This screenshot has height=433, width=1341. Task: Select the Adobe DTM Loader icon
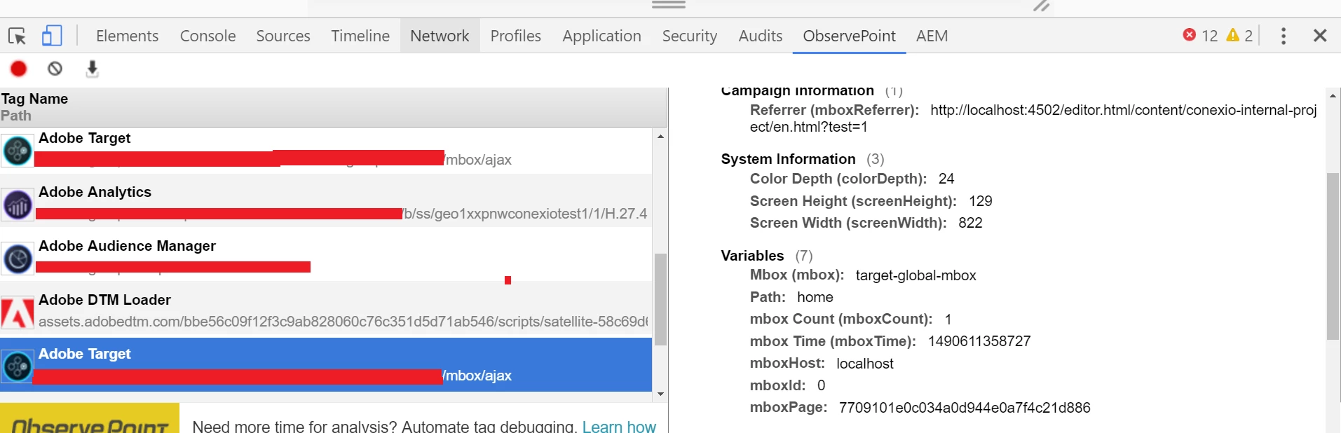18,312
